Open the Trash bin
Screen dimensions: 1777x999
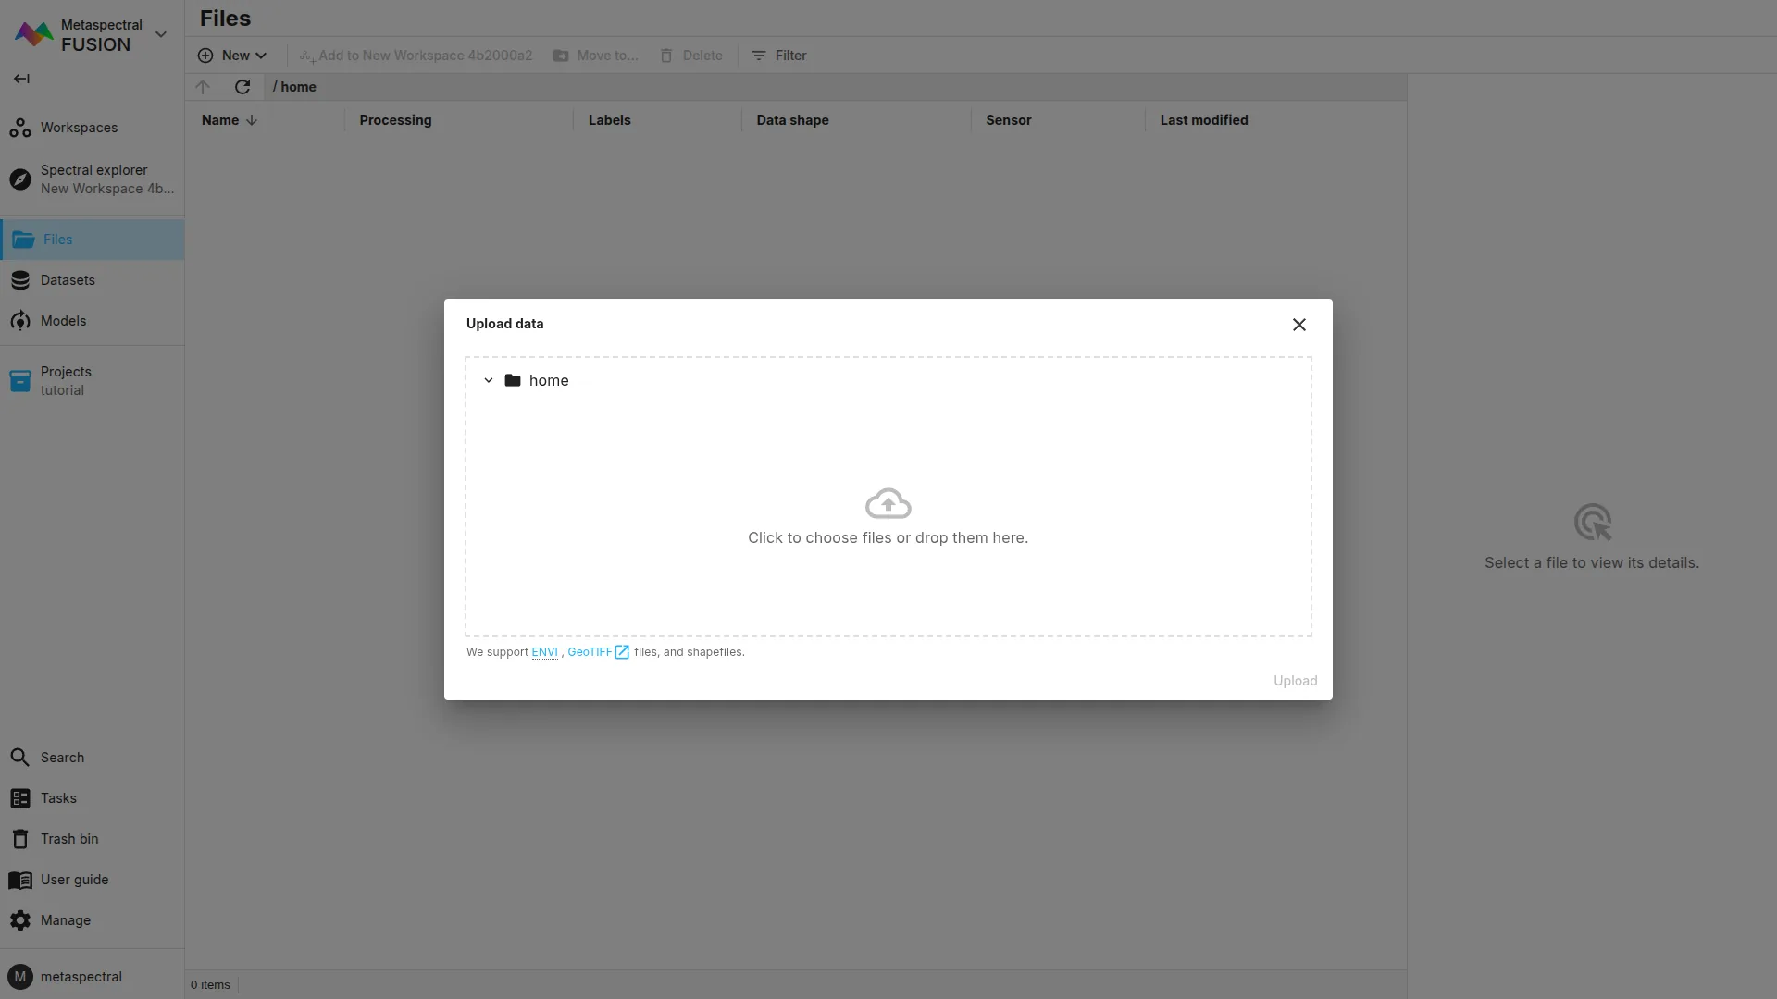[x=68, y=839]
